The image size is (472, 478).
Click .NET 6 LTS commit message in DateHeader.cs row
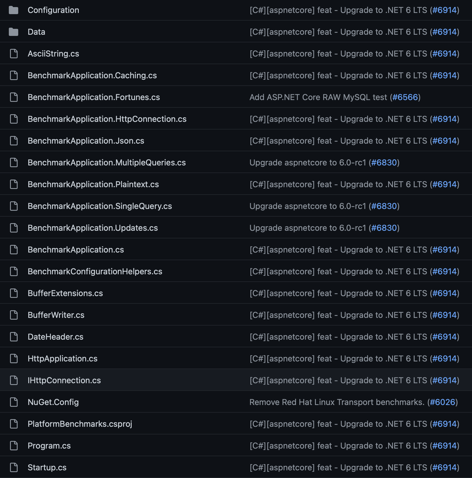click(338, 337)
